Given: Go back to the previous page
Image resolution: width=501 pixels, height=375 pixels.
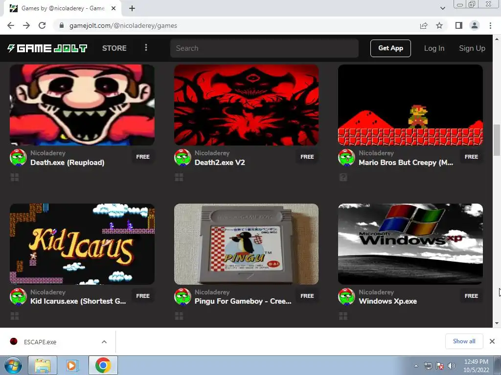Looking at the screenshot, I should click(x=11, y=25).
